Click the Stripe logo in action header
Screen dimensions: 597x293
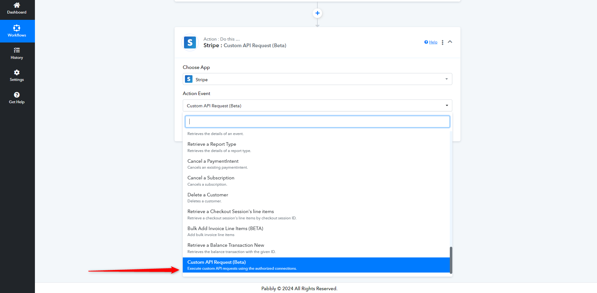pos(190,42)
